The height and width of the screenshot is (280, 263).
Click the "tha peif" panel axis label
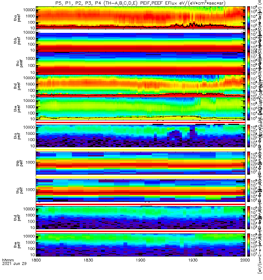pos(17,136)
